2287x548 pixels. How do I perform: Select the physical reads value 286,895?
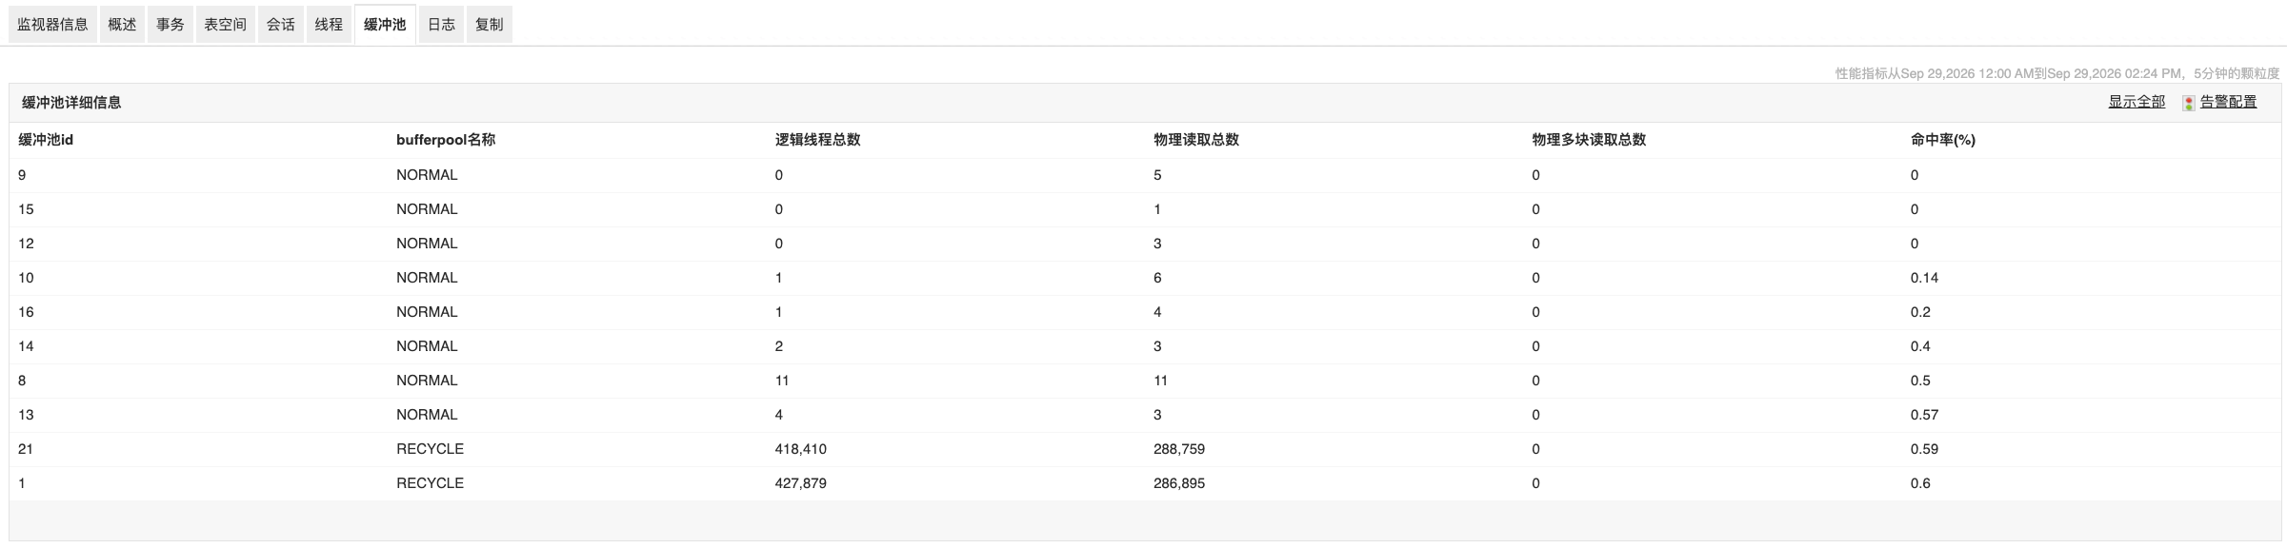pos(1179,483)
